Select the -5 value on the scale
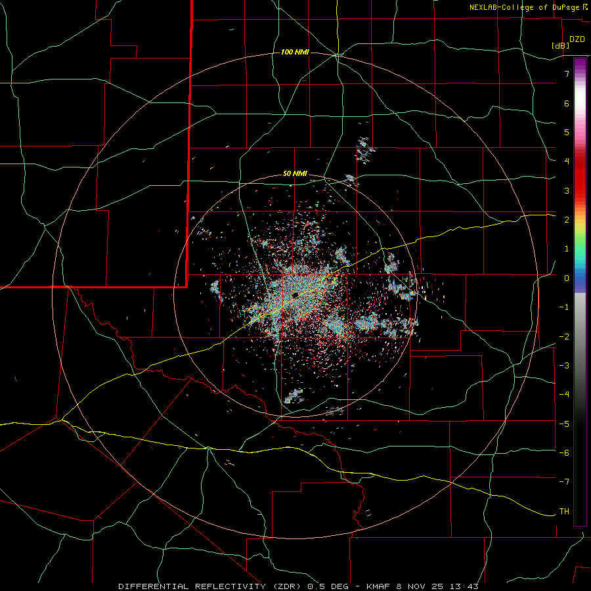Screen dimensions: 591x591 click(x=564, y=424)
